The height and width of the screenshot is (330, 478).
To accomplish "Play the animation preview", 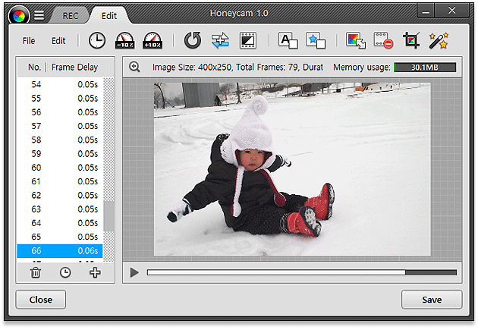I will pyautogui.click(x=134, y=272).
